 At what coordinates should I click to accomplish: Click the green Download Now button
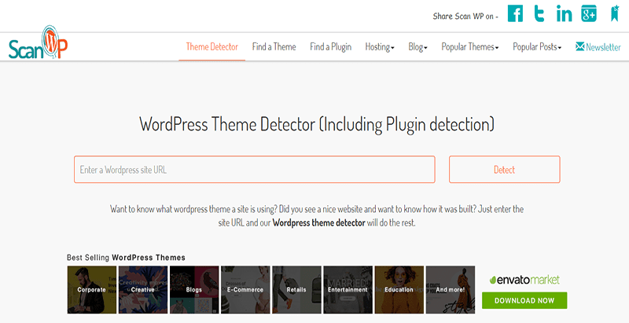524,300
